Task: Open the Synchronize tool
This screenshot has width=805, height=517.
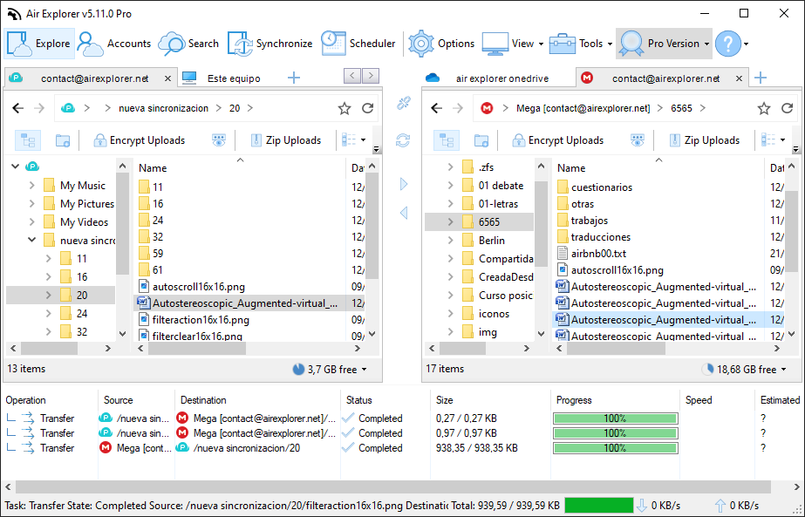Action: [x=270, y=44]
